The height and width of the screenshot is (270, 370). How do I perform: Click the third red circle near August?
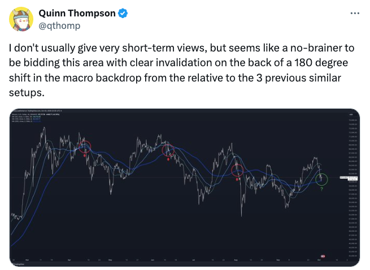(x=237, y=170)
